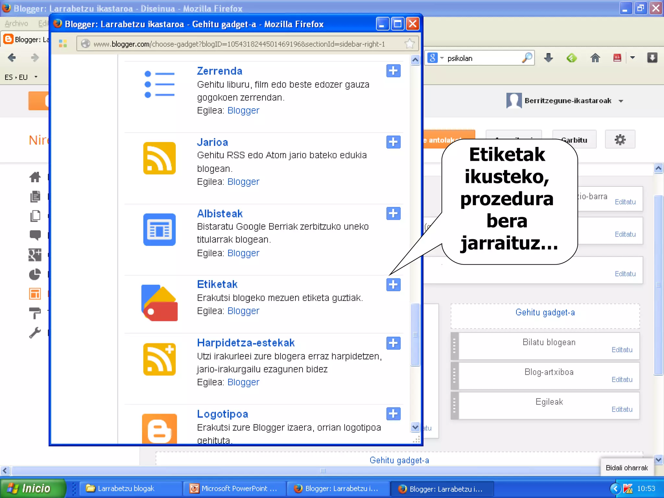Image resolution: width=664 pixels, height=498 pixels.
Task: Click the main page vertical scrollbar thumb
Action: [658, 285]
